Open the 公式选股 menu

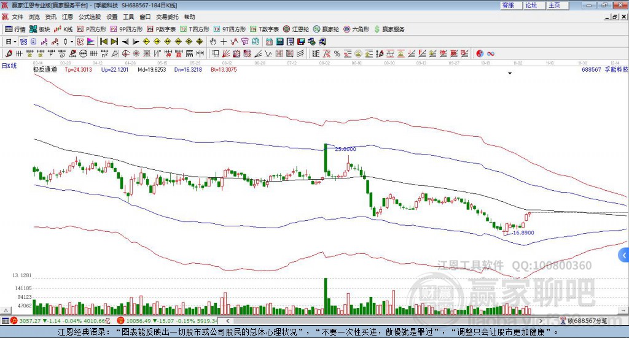[90, 17]
